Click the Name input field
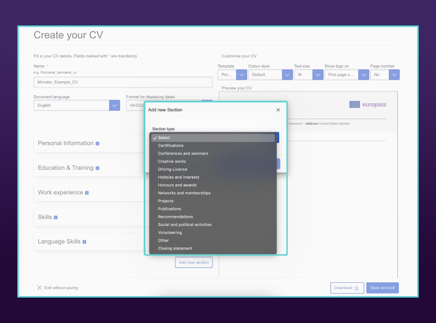The width and height of the screenshot is (436, 323). tap(123, 82)
